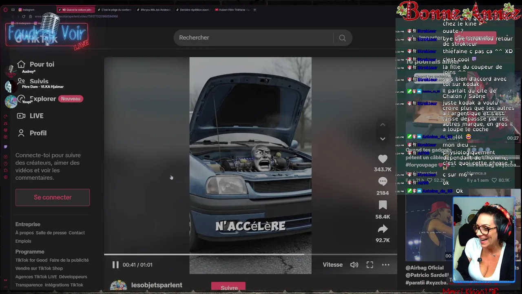Viewport: 522px width, 294px height.
Task: Open the Vitesse playback speed menu
Action: tap(333, 265)
